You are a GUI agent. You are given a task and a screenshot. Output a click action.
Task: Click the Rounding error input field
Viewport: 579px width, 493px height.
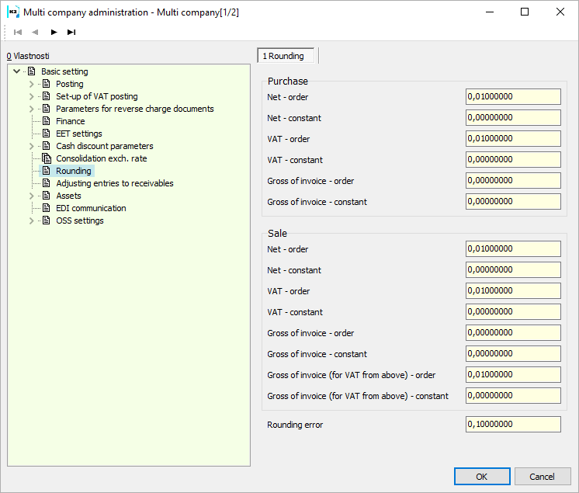pos(513,425)
